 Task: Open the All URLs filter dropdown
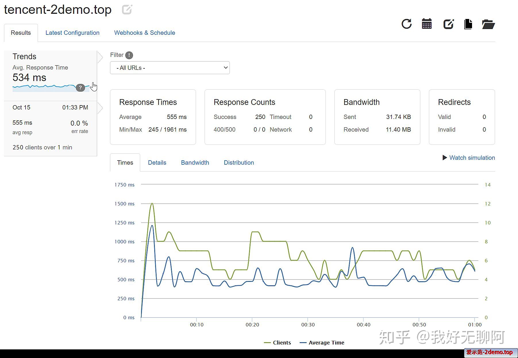[170, 68]
